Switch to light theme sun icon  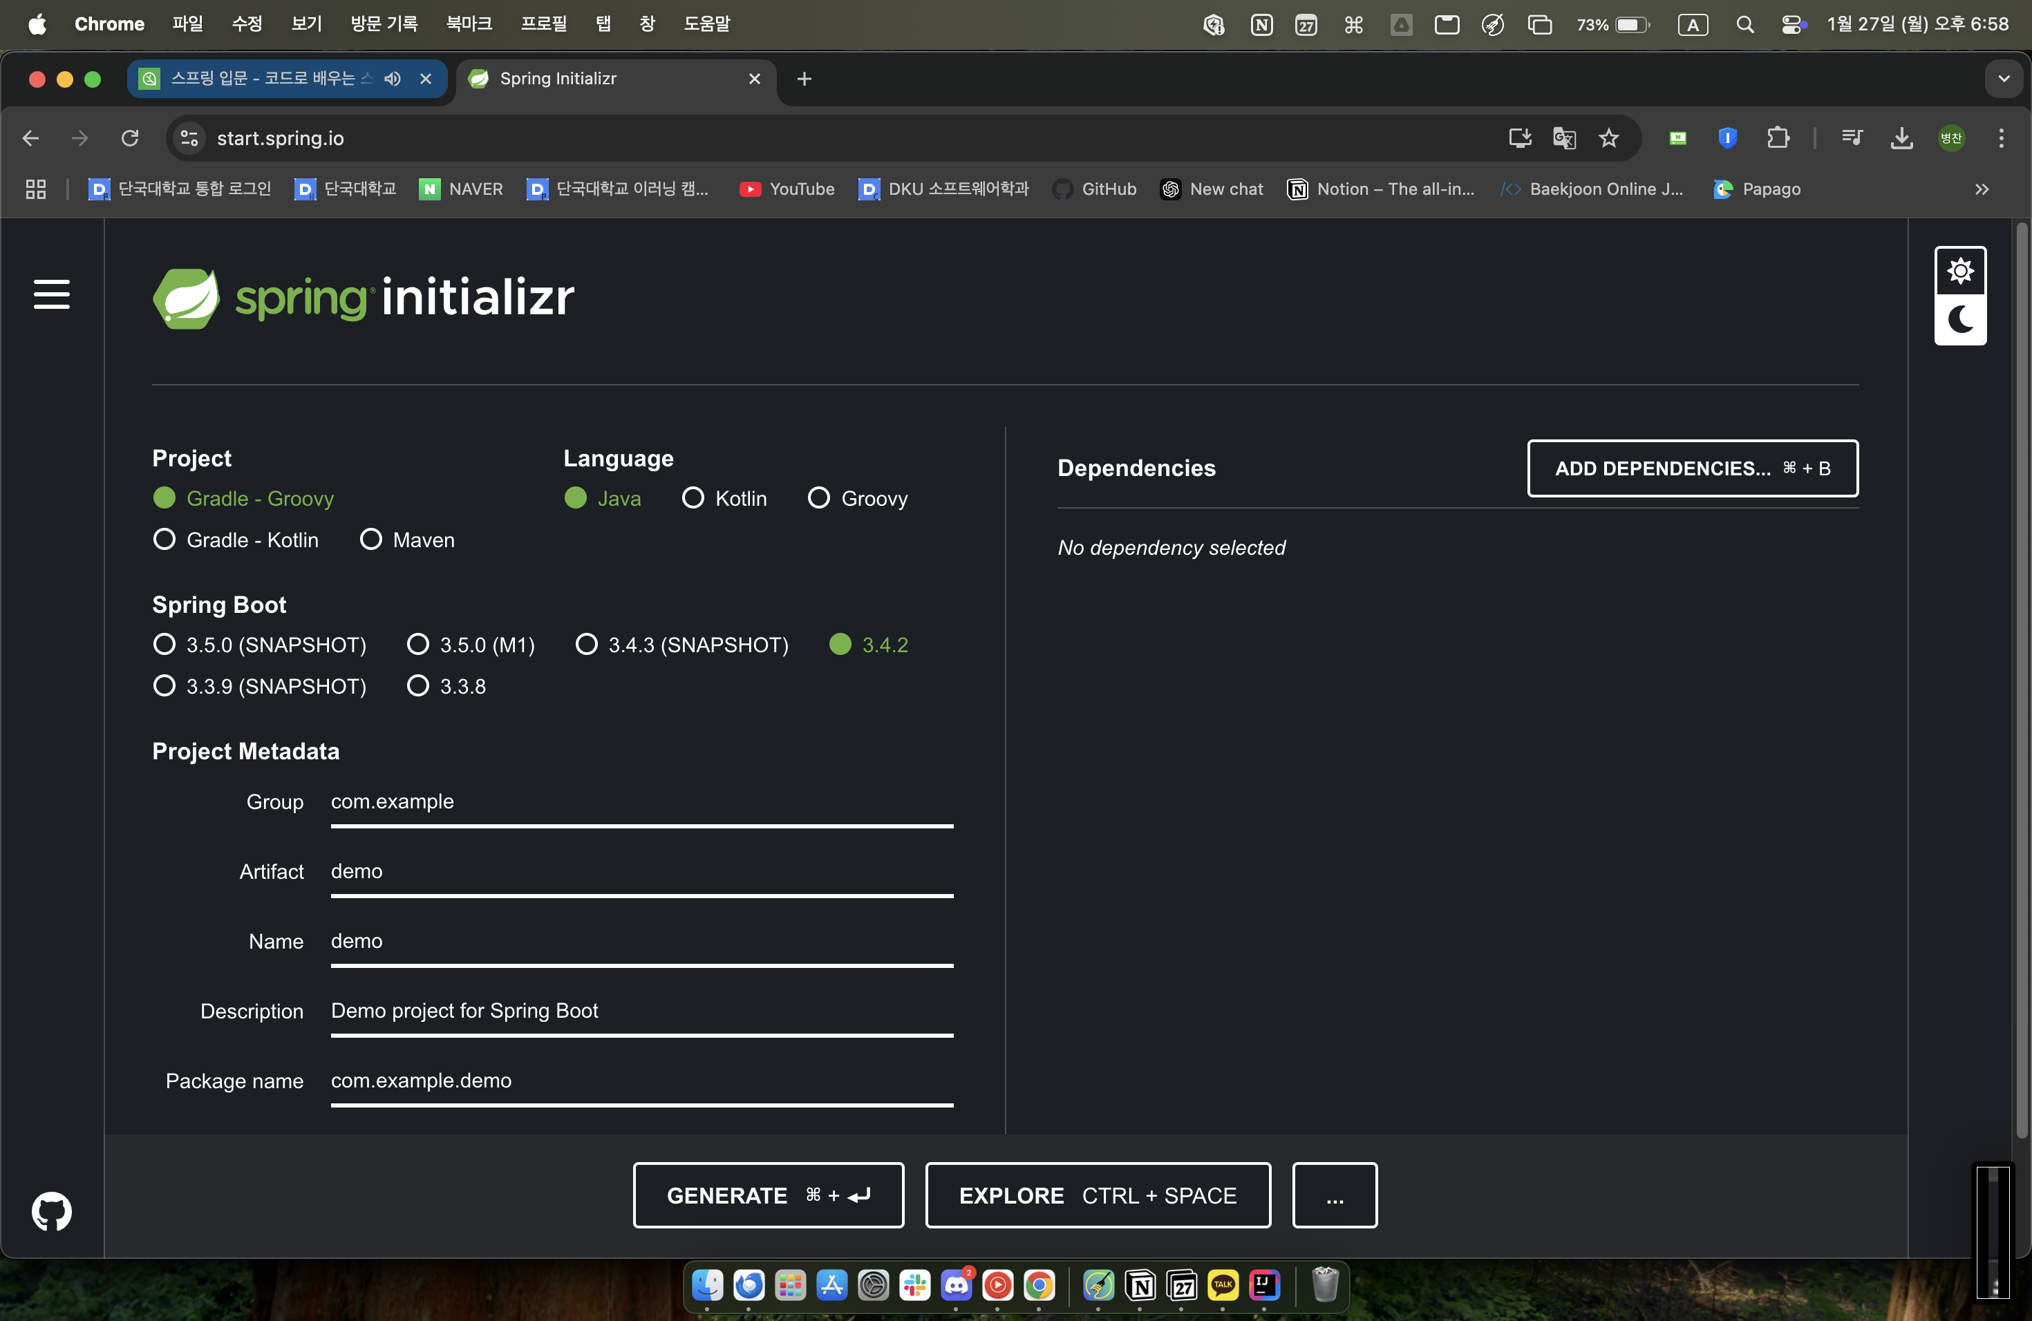[x=1959, y=272]
